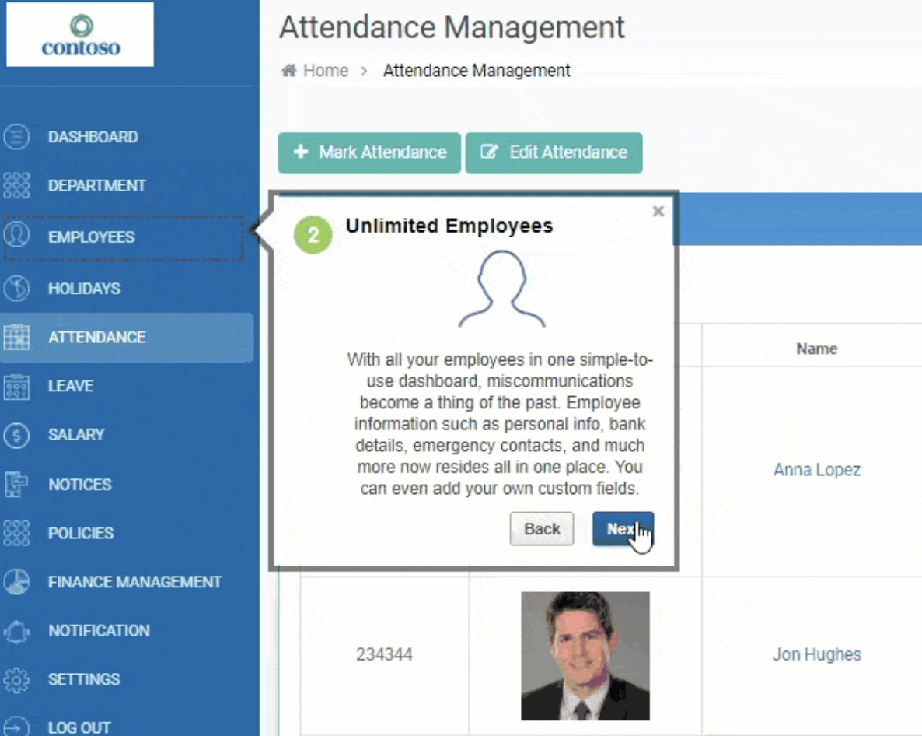This screenshot has height=736, width=922.
Task: Click the Attendance calendar icon
Action: (x=16, y=337)
